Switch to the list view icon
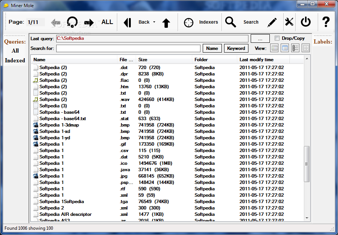Screen dimensions: 338x235 click(x=295, y=48)
